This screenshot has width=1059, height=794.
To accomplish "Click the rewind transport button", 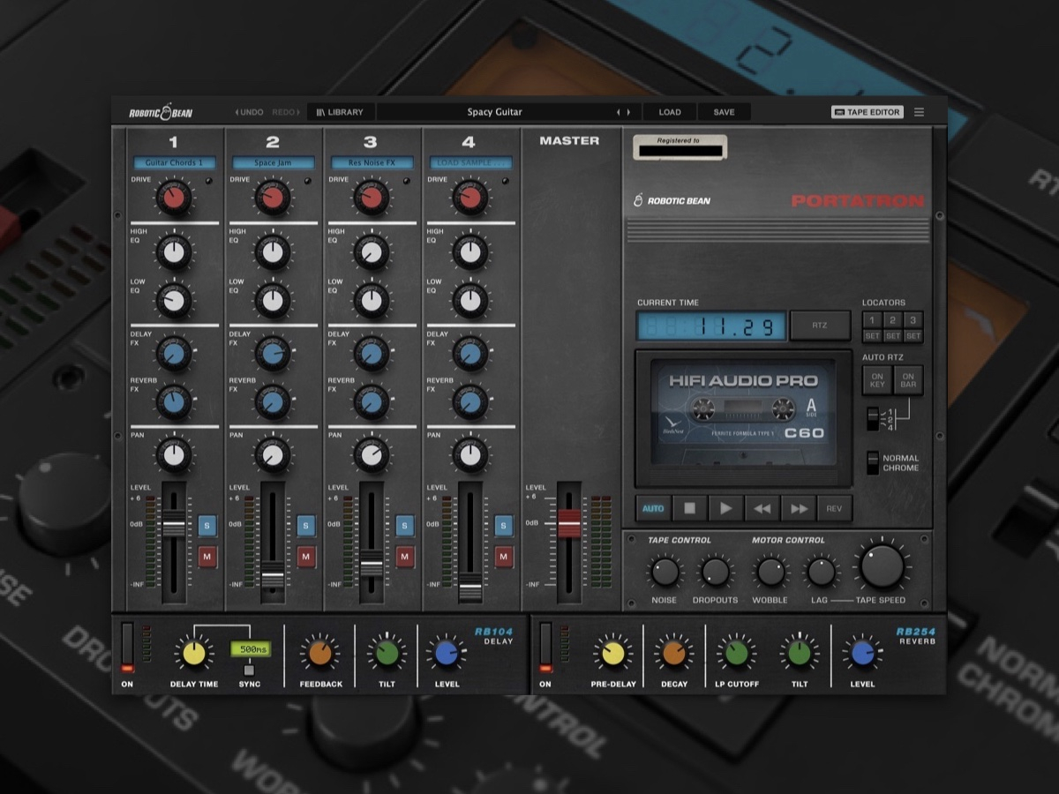I will [x=762, y=508].
